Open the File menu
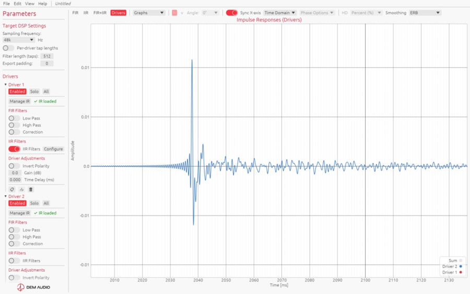This screenshot has height=294, width=470. (6, 4)
